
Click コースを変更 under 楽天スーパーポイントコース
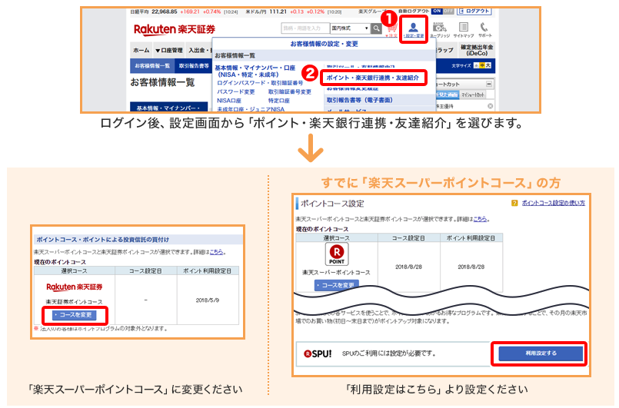(x=336, y=285)
